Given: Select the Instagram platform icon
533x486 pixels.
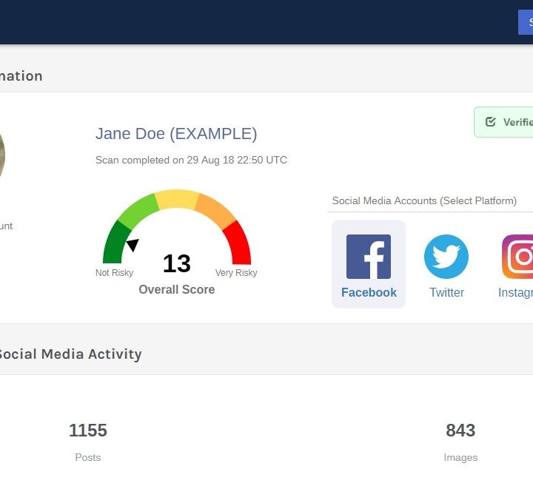Looking at the screenshot, I should pos(517,257).
